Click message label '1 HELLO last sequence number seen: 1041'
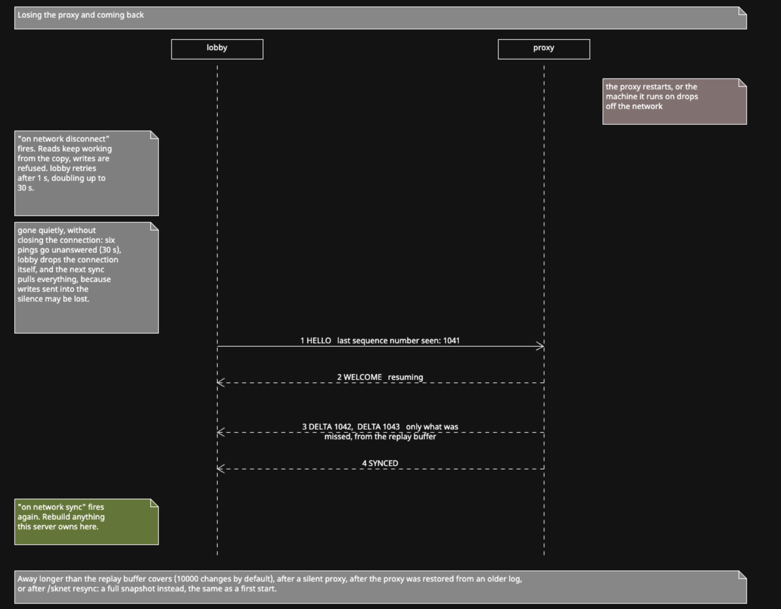The height and width of the screenshot is (609, 781). (x=380, y=341)
